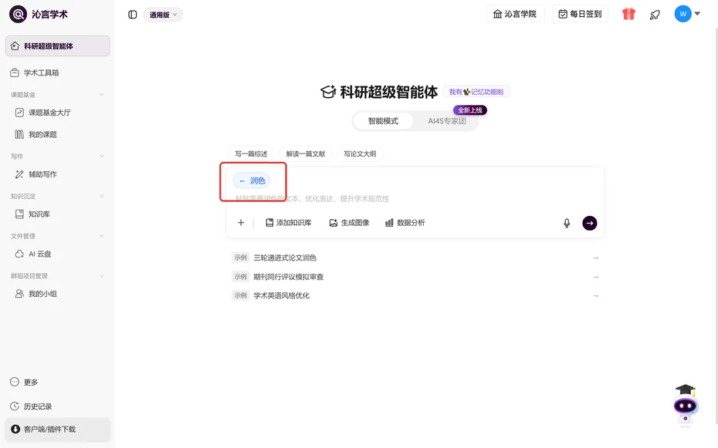Collapse the 课题基金 section chevron
The width and height of the screenshot is (718, 448).
point(102,95)
